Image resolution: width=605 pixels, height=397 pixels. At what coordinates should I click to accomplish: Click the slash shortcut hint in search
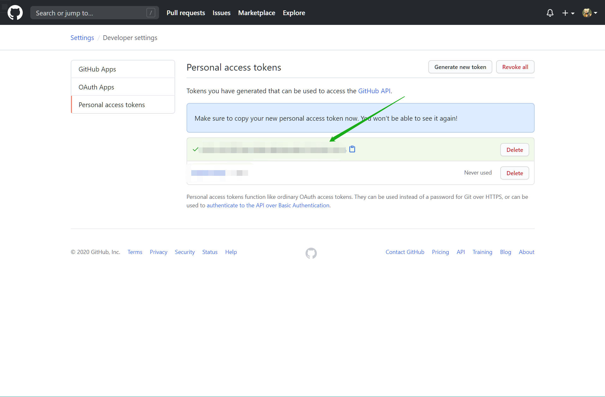tap(151, 13)
